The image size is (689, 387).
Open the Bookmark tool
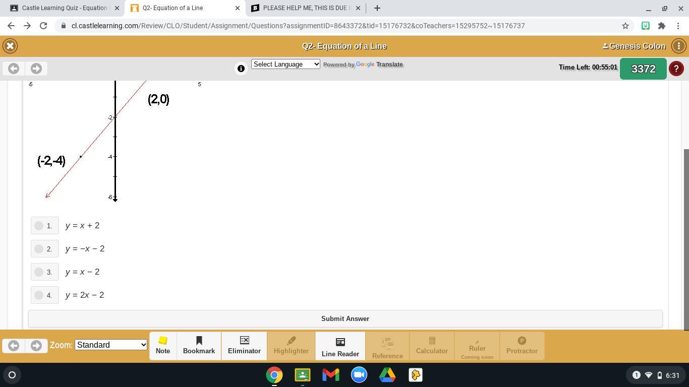tap(198, 346)
